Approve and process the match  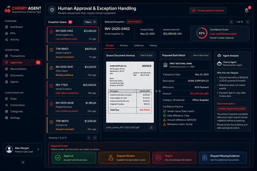click(74, 158)
